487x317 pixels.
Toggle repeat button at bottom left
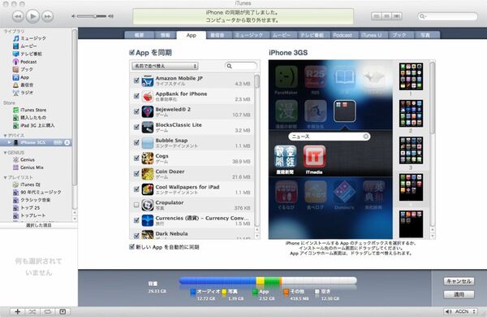tap(47, 311)
